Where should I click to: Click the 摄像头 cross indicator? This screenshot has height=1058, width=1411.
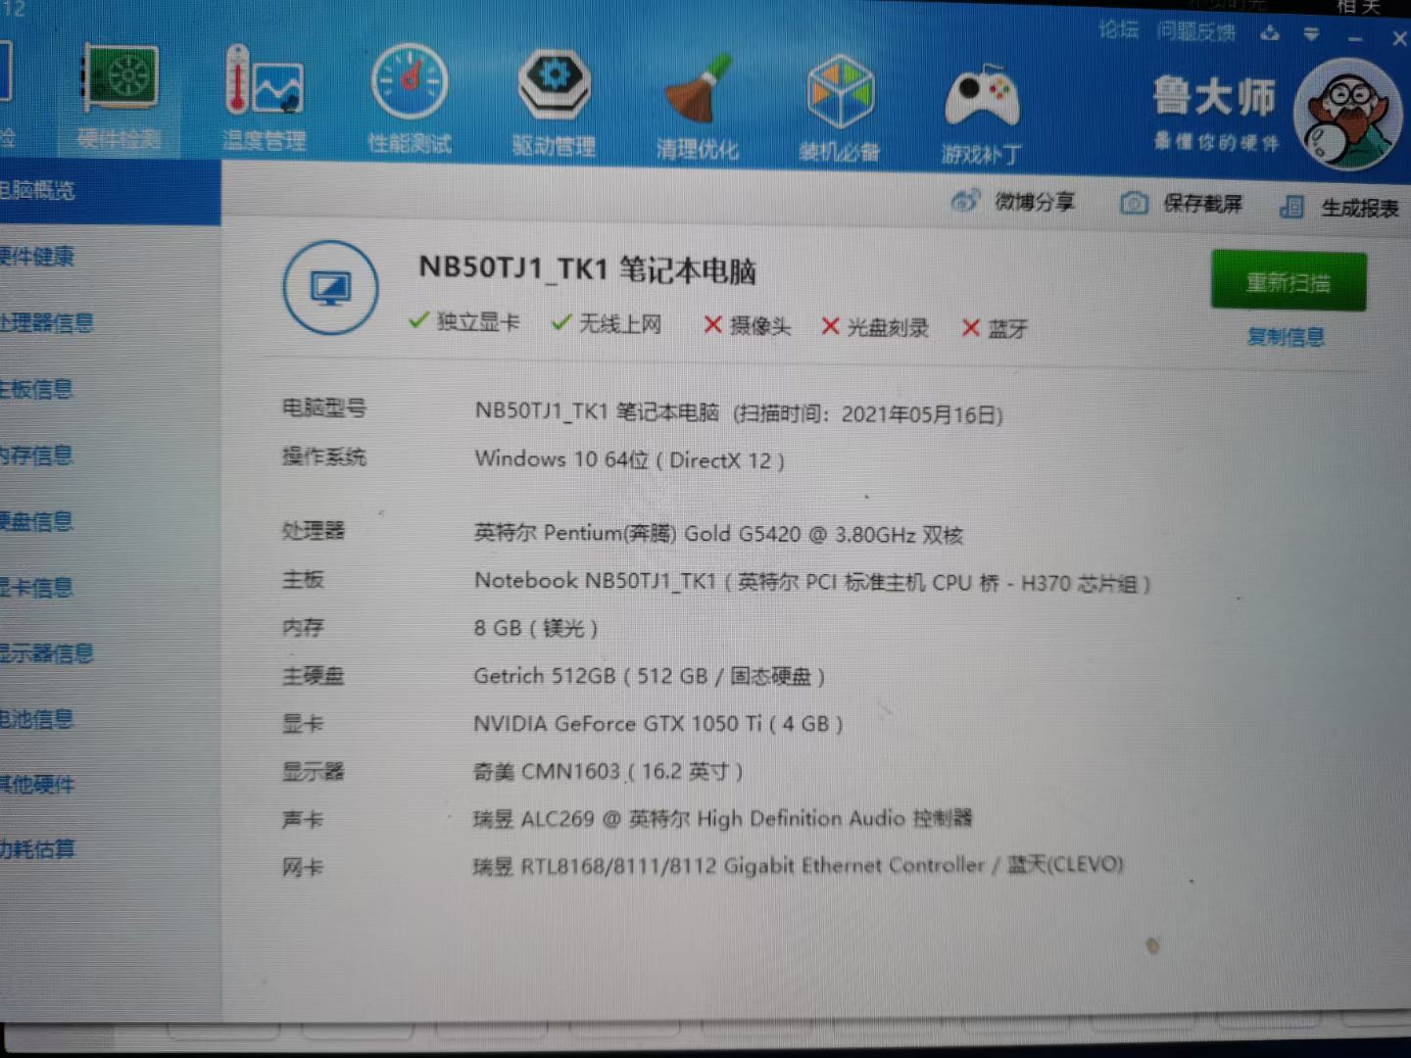(748, 325)
